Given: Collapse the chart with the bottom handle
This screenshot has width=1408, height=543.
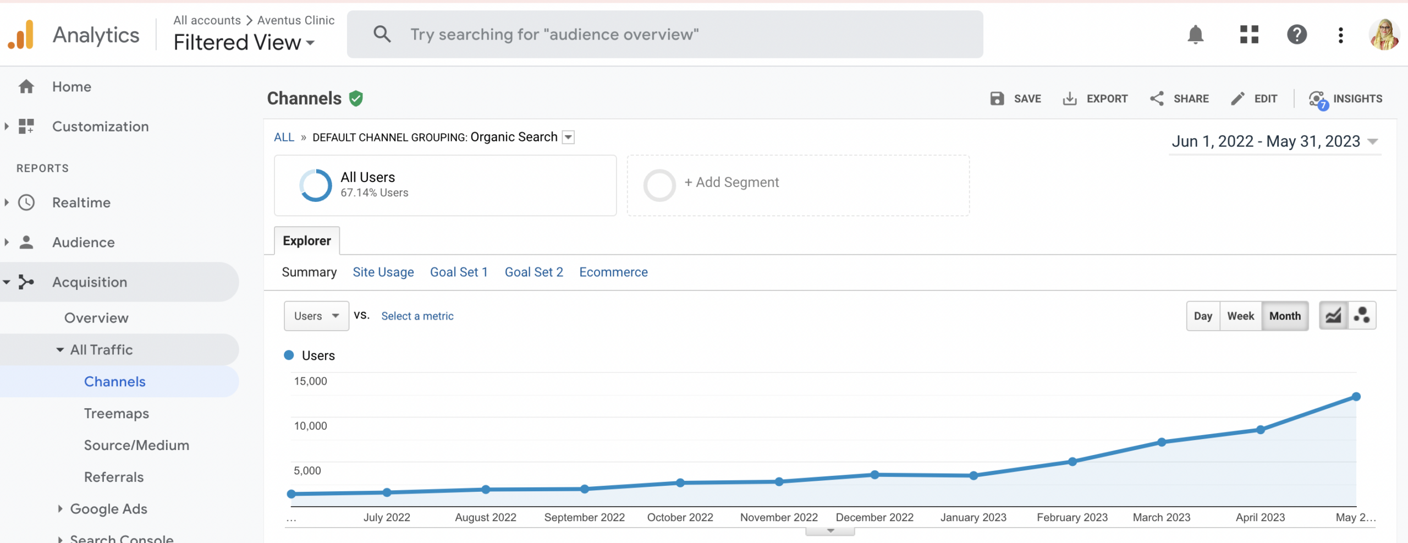Looking at the screenshot, I should click(830, 531).
